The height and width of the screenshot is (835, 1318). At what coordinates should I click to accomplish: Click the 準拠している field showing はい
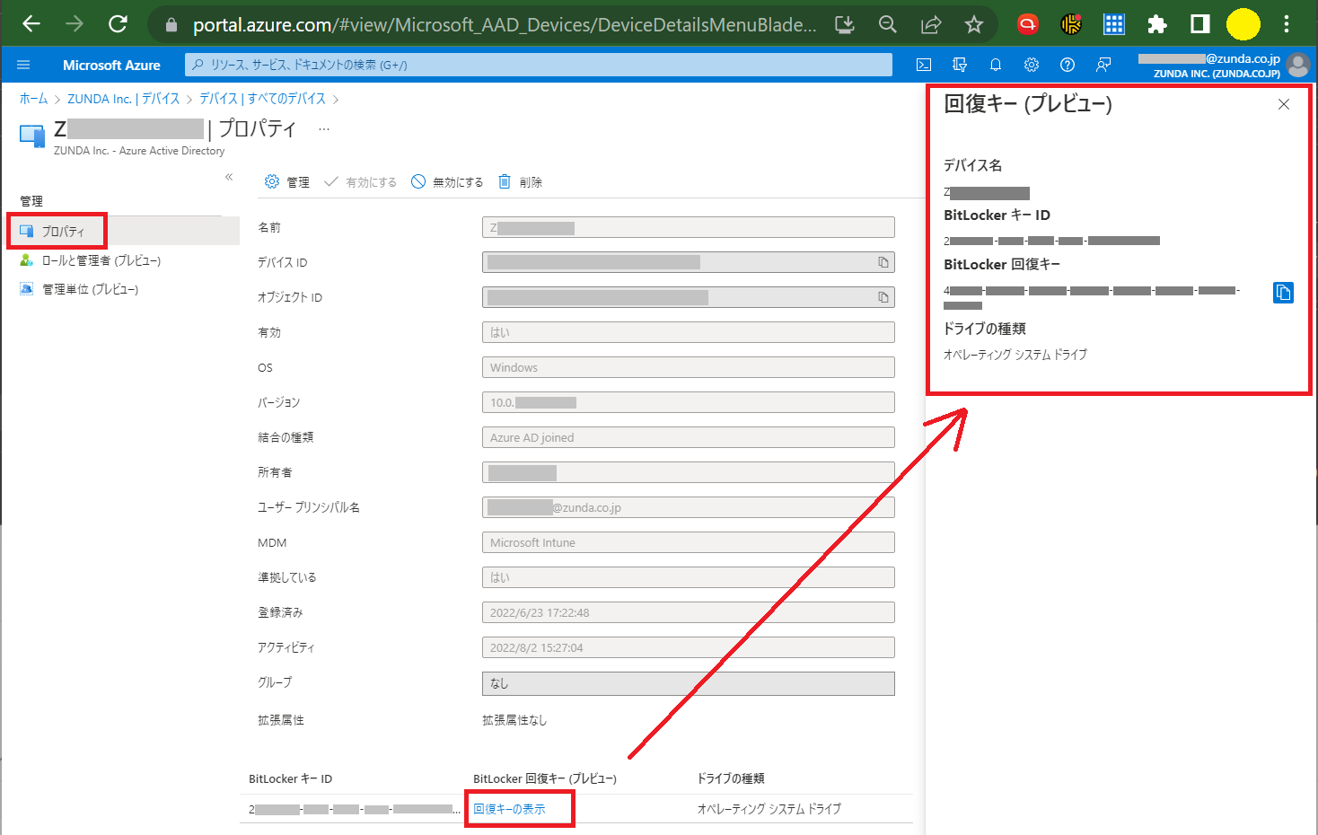[x=689, y=577]
